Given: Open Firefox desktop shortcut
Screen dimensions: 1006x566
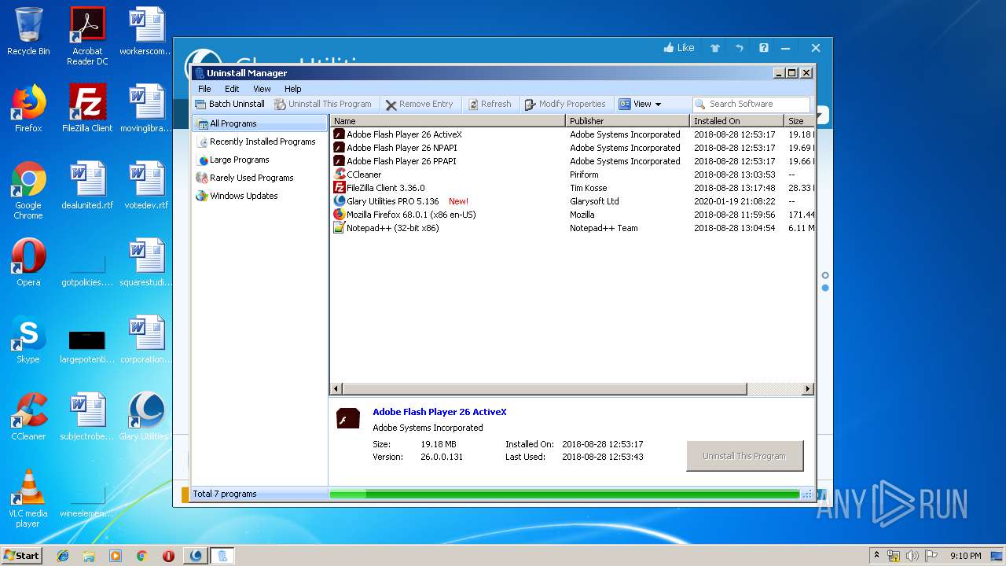Looking at the screenshot, I should (28, 108).
